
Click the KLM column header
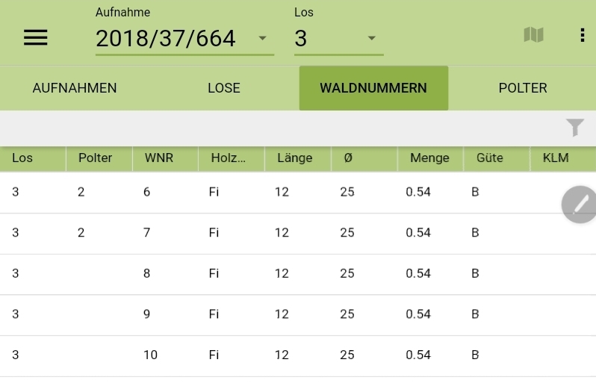tap(556, 158)
